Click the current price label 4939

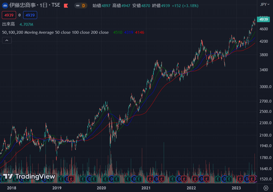(x=264, y=19)
